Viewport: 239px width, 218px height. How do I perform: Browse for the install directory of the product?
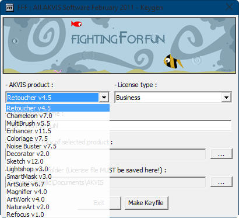[x=222, y=154]
